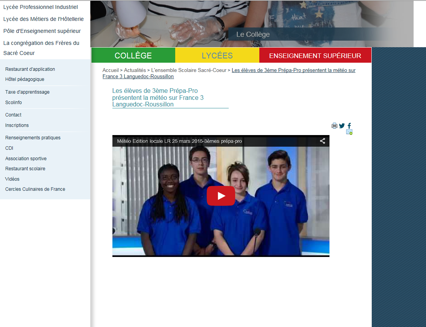
Task: Open the COLLÈGE tab
Action: (x=133, y=55)
